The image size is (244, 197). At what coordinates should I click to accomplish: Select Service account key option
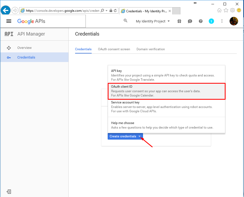click(x=166, y=107)
